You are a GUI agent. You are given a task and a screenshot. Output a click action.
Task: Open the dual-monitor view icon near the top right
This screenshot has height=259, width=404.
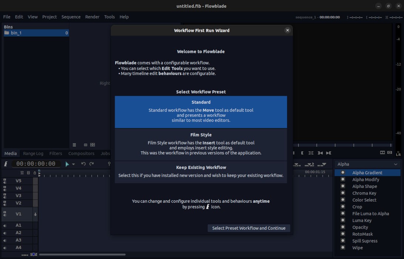click(x=382, y=152)
